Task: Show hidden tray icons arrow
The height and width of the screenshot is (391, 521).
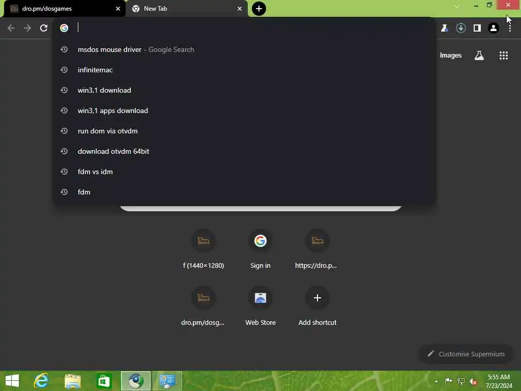Action: pyautogui.click(x=436, y=381)
